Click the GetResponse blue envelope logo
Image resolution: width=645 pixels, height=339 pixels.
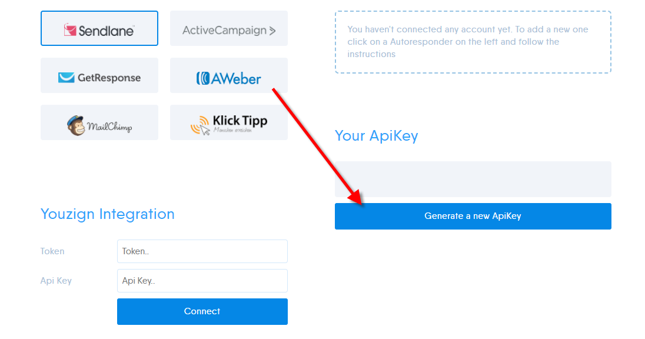(x=67, y=77)
